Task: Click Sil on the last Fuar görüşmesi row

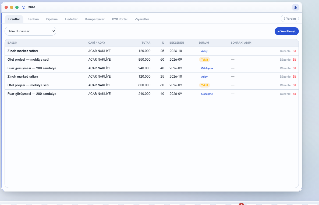Action: pos(294,94)
